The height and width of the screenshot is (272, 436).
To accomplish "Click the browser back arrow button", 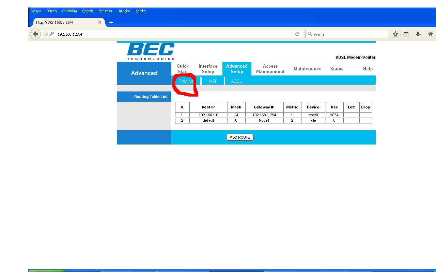I will [x=35, y=34].
